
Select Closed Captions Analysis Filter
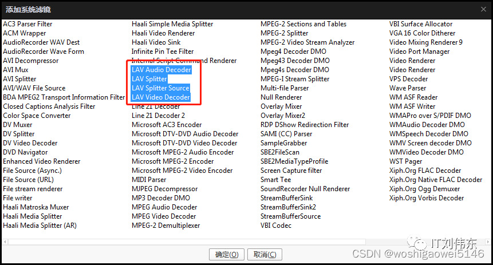(49, 106)
